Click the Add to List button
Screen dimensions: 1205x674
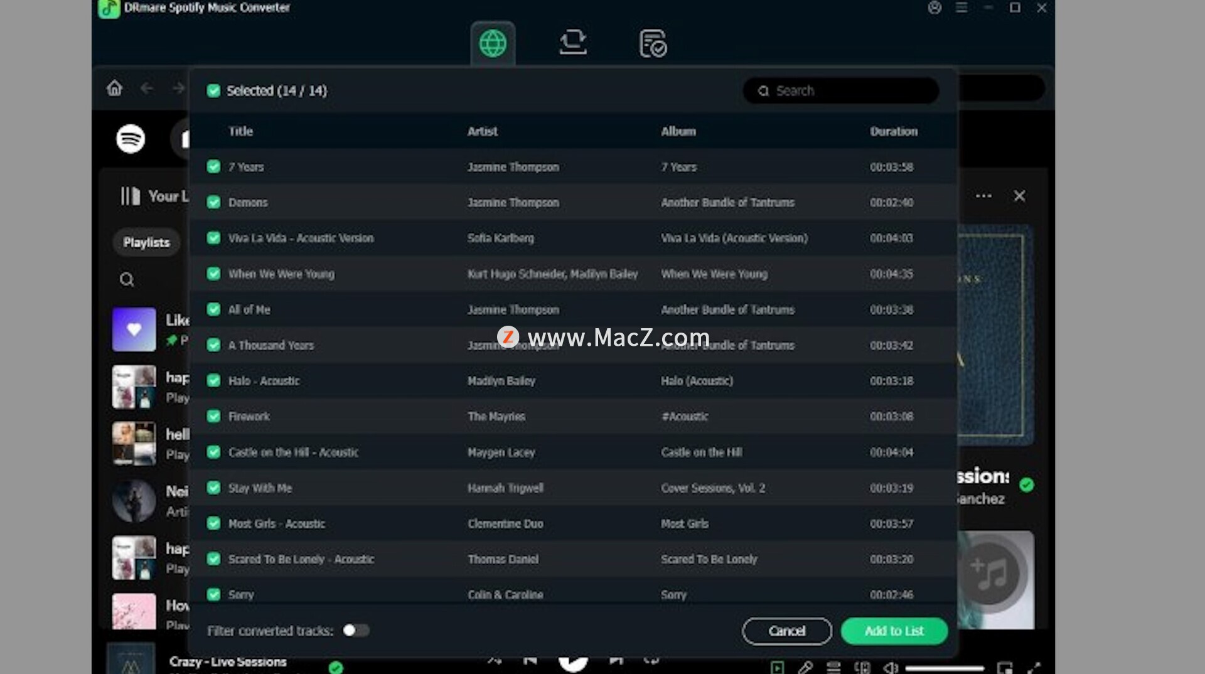(894, 631)
